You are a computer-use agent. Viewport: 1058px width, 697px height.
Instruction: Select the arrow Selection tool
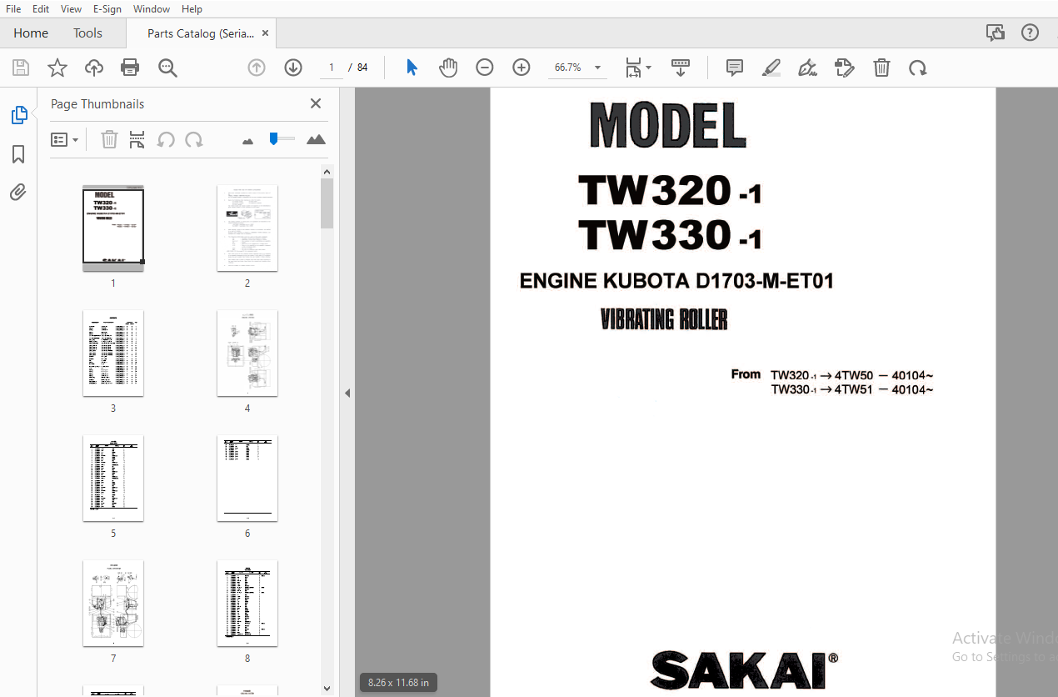pos(412,68)
